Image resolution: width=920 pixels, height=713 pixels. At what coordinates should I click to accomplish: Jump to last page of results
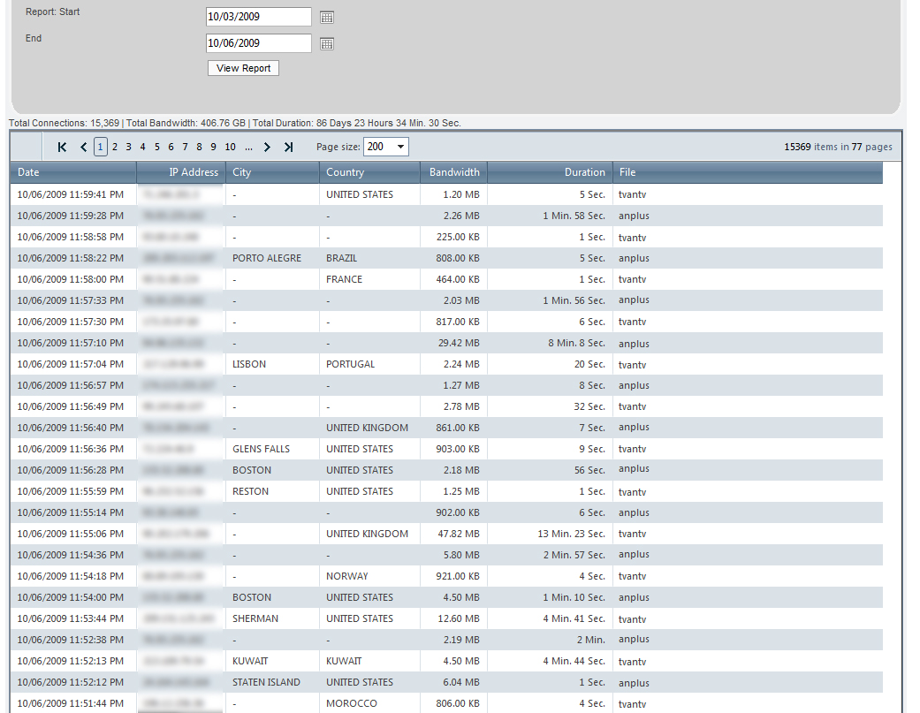click(288, 148)
